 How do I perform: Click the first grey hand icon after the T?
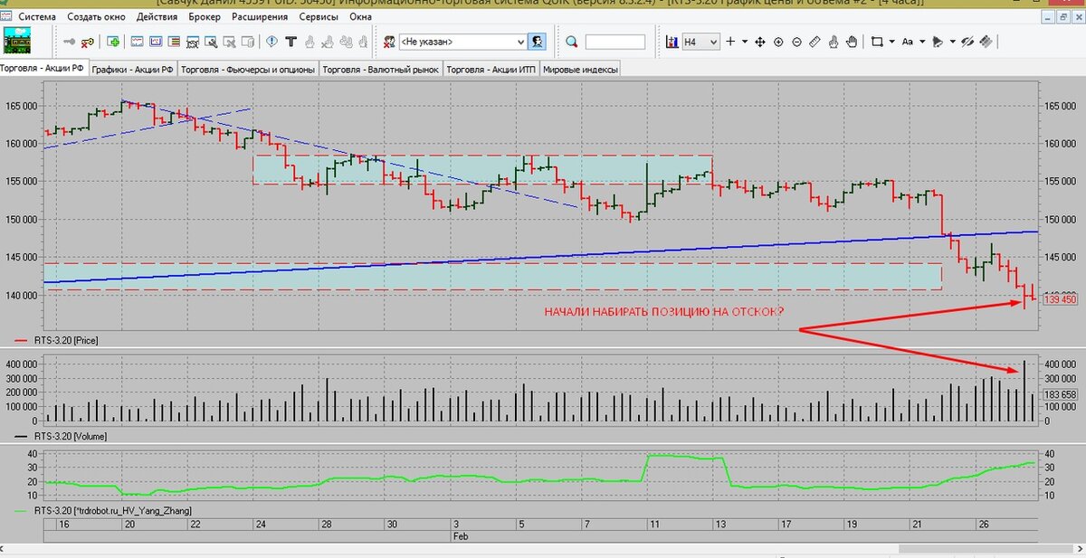pyautogui.click(x=310, y=42)
